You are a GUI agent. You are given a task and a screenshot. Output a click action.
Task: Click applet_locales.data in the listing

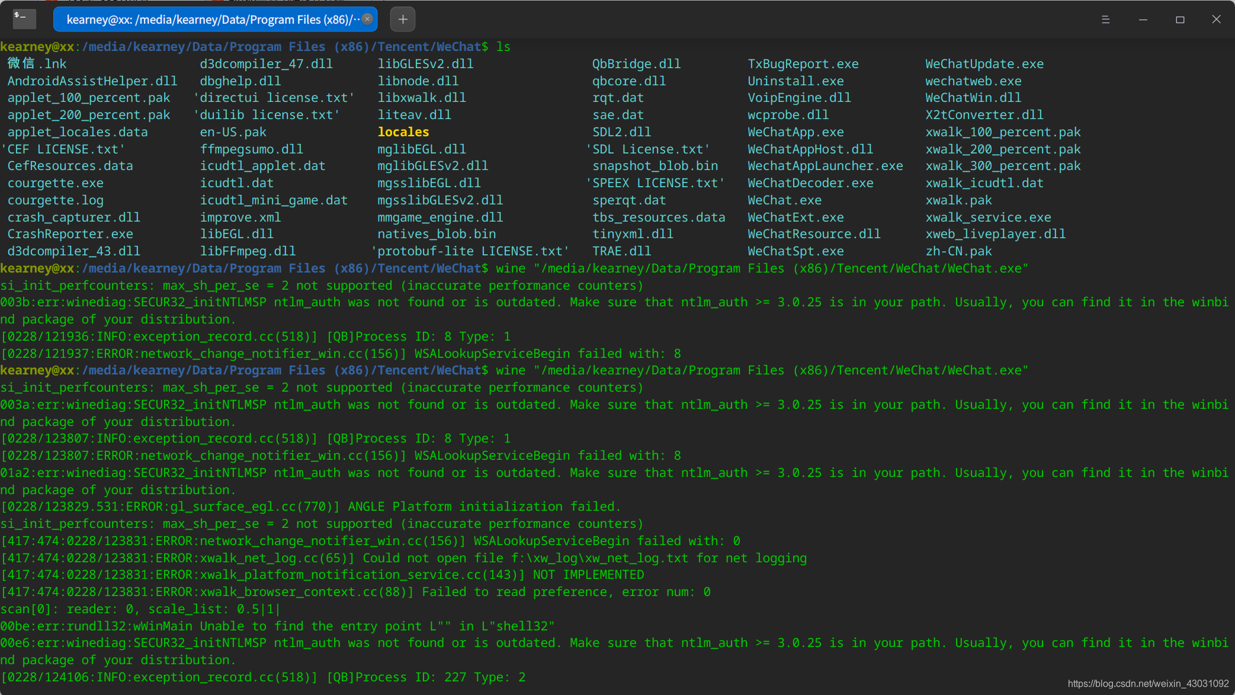[x=78, y=132]
